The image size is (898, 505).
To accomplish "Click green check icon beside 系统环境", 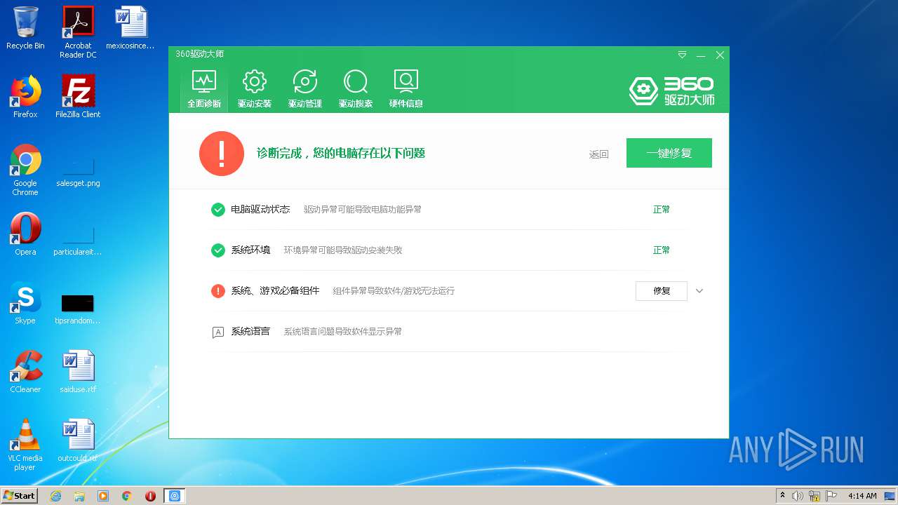I will pyautogui.click(x=218, y=250).
